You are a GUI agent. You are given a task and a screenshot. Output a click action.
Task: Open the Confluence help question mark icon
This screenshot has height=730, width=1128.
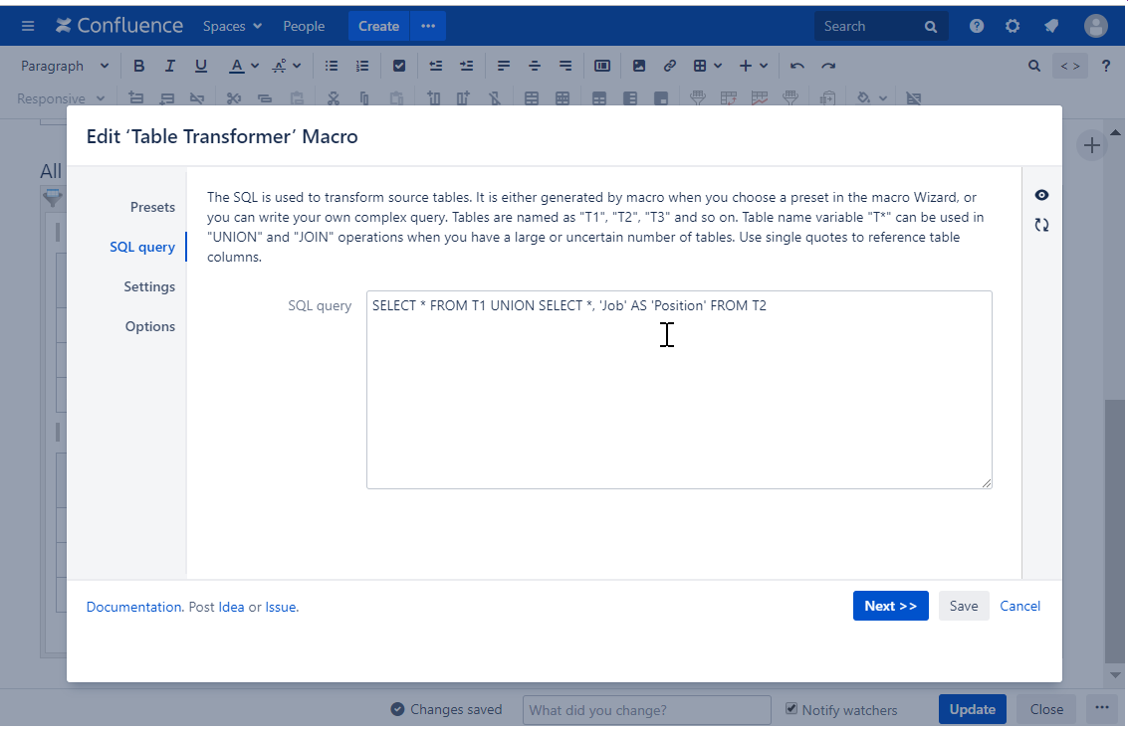point(977,26)
